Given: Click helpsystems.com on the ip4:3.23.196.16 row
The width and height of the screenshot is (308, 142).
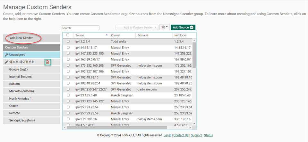Looking at the screenshot, I should pos(150,119).
